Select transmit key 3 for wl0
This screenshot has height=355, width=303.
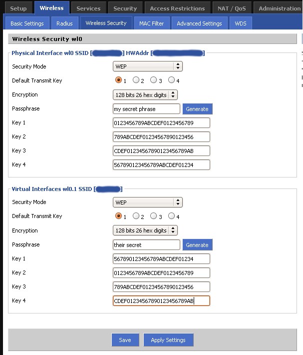(153, 80)
